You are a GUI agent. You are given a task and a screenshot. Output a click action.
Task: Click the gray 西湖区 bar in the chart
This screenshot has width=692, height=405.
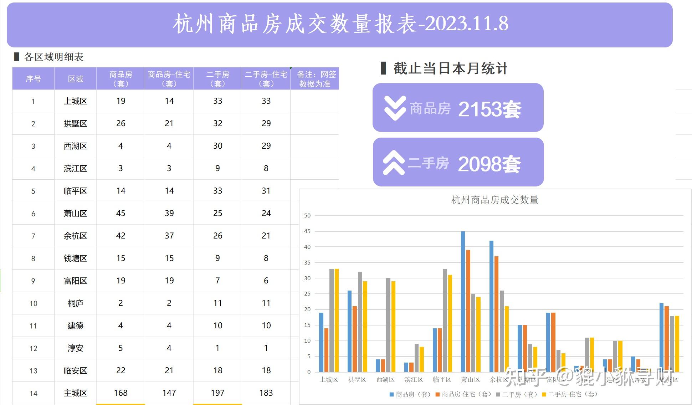coord(388,325)
